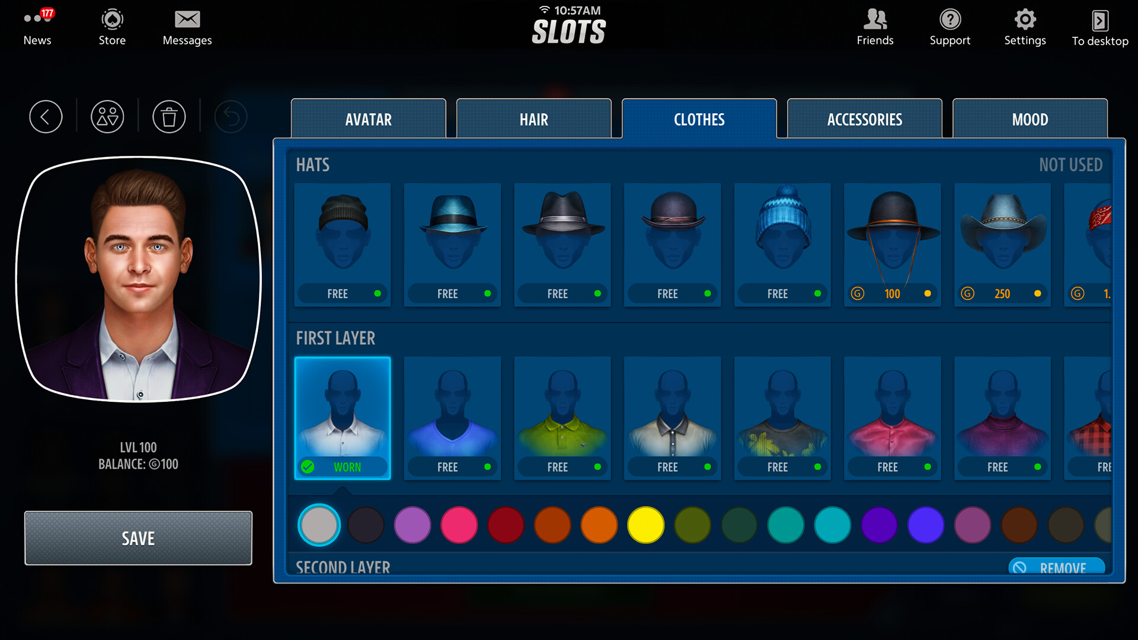Open the Accessories tab
Image resolution: width=1138 pixels, height=640 pixels.
click(864, 119)
